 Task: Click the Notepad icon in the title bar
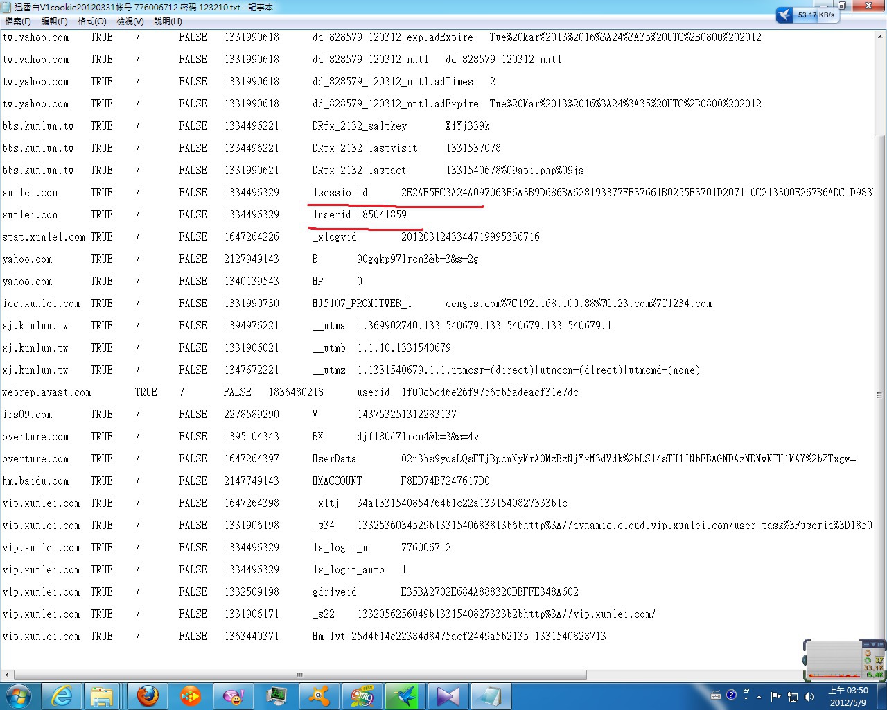[x=7, y=7]
